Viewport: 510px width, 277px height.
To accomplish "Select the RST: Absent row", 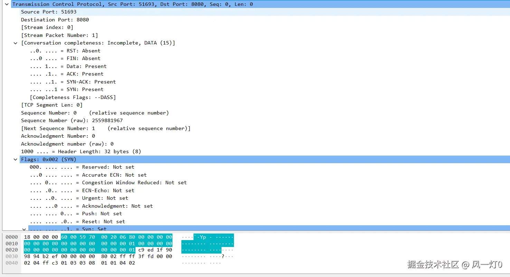I will (x=269, y=51).
